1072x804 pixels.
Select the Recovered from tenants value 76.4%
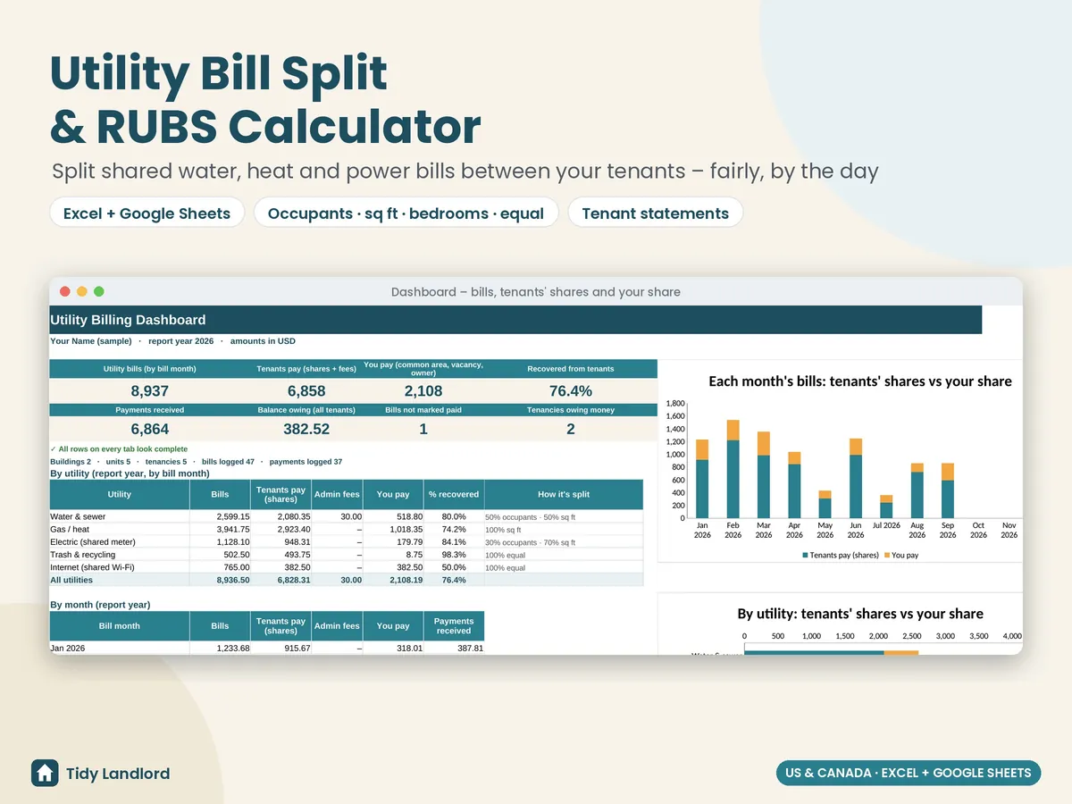[571, 391]
